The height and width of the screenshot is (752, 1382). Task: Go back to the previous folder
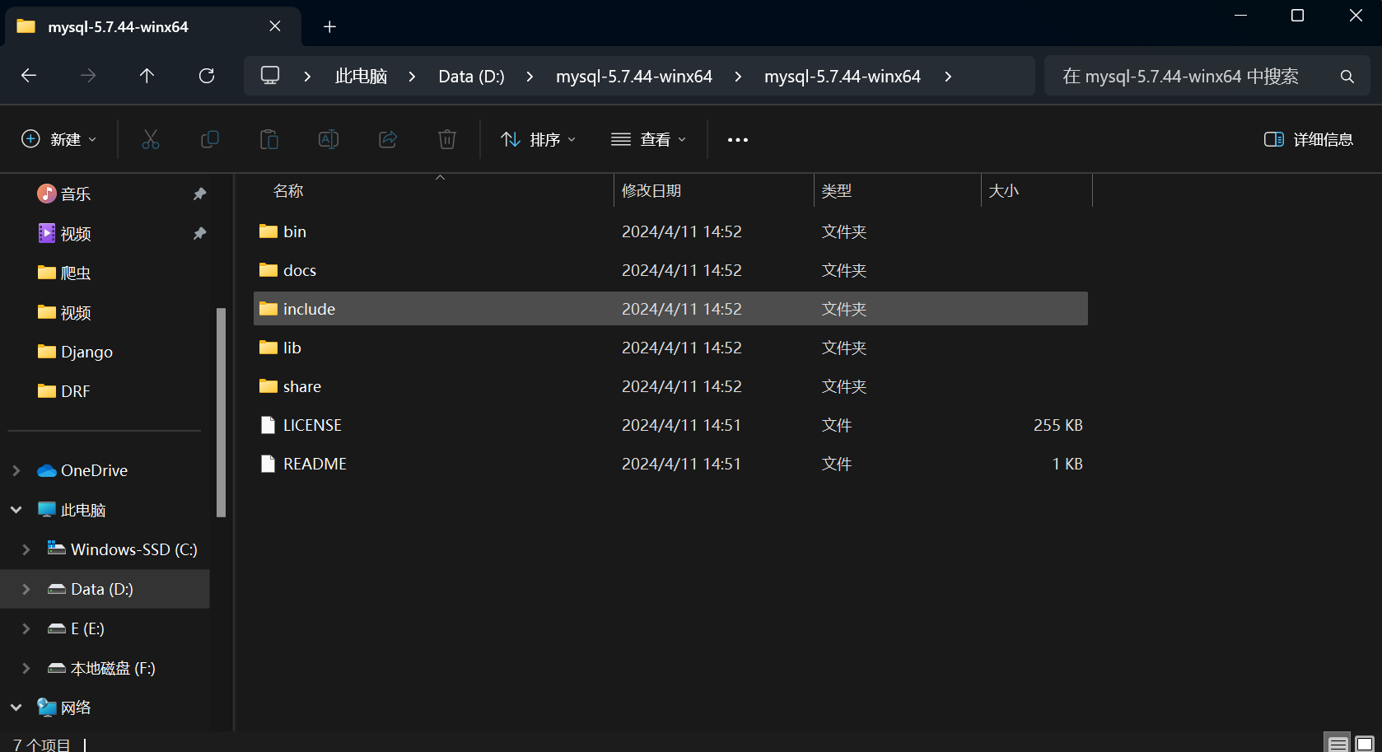tap(29, 76)
